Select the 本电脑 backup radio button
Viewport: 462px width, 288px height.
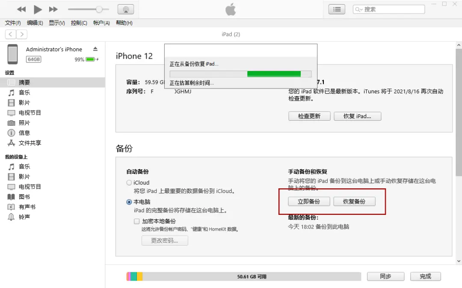(129, 202)
